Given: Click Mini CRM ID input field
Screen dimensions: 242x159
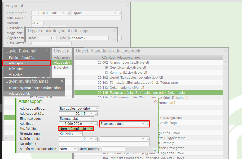Looking at the screenshot, I should coord(76,18).
